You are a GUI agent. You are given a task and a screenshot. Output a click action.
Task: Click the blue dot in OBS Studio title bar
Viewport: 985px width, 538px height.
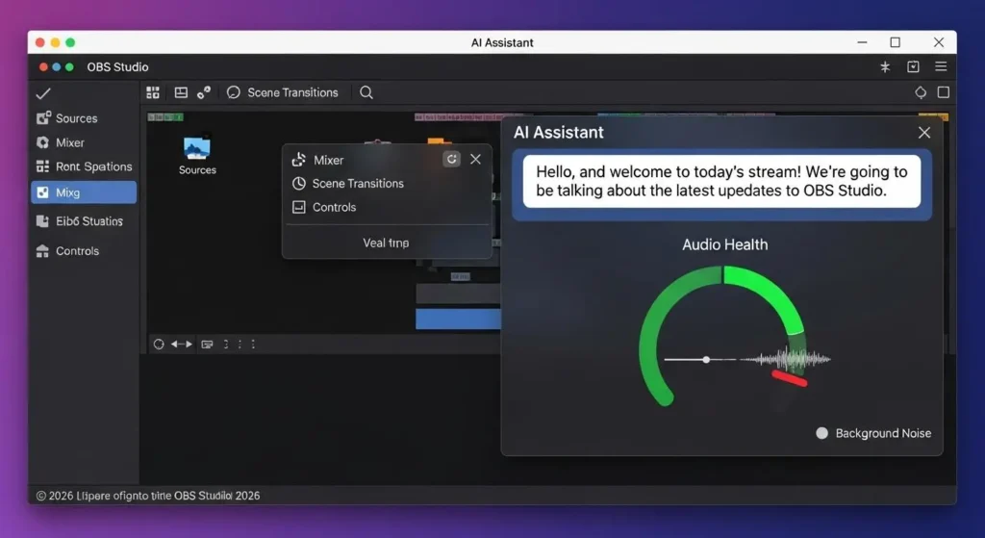pos(57,66)
